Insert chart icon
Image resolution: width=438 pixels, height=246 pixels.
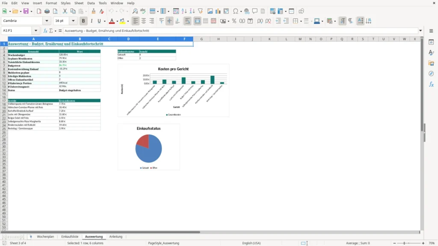click(218, 11)
